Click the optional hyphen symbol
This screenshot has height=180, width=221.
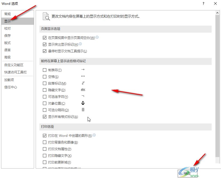click(83, 96)
